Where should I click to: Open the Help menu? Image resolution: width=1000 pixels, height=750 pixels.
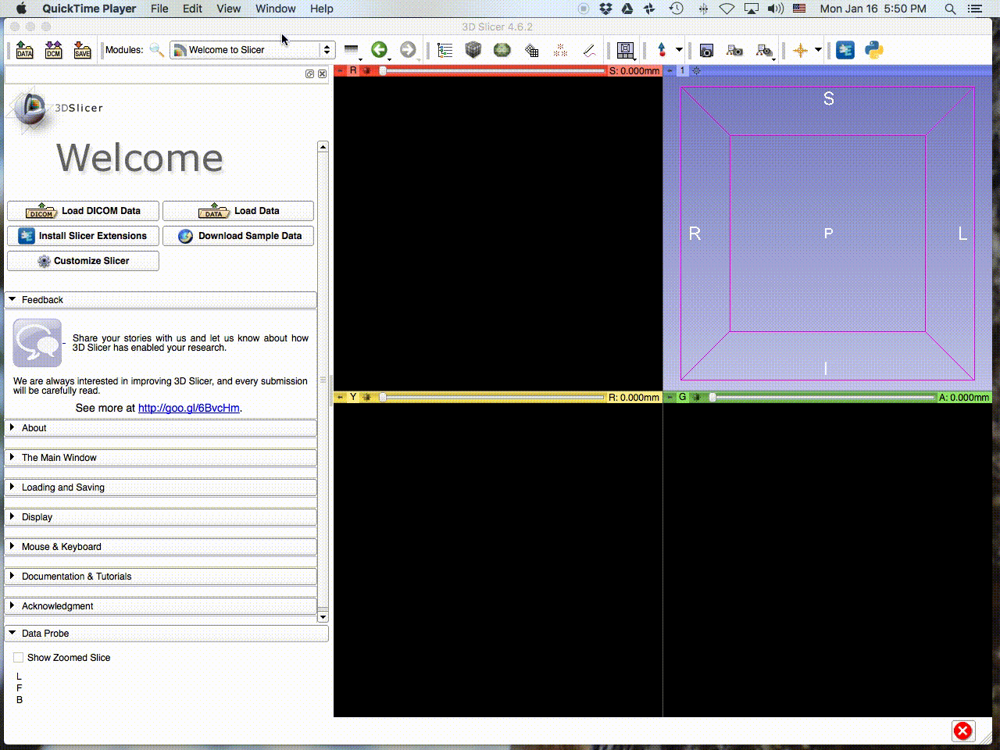coord(322,9)
